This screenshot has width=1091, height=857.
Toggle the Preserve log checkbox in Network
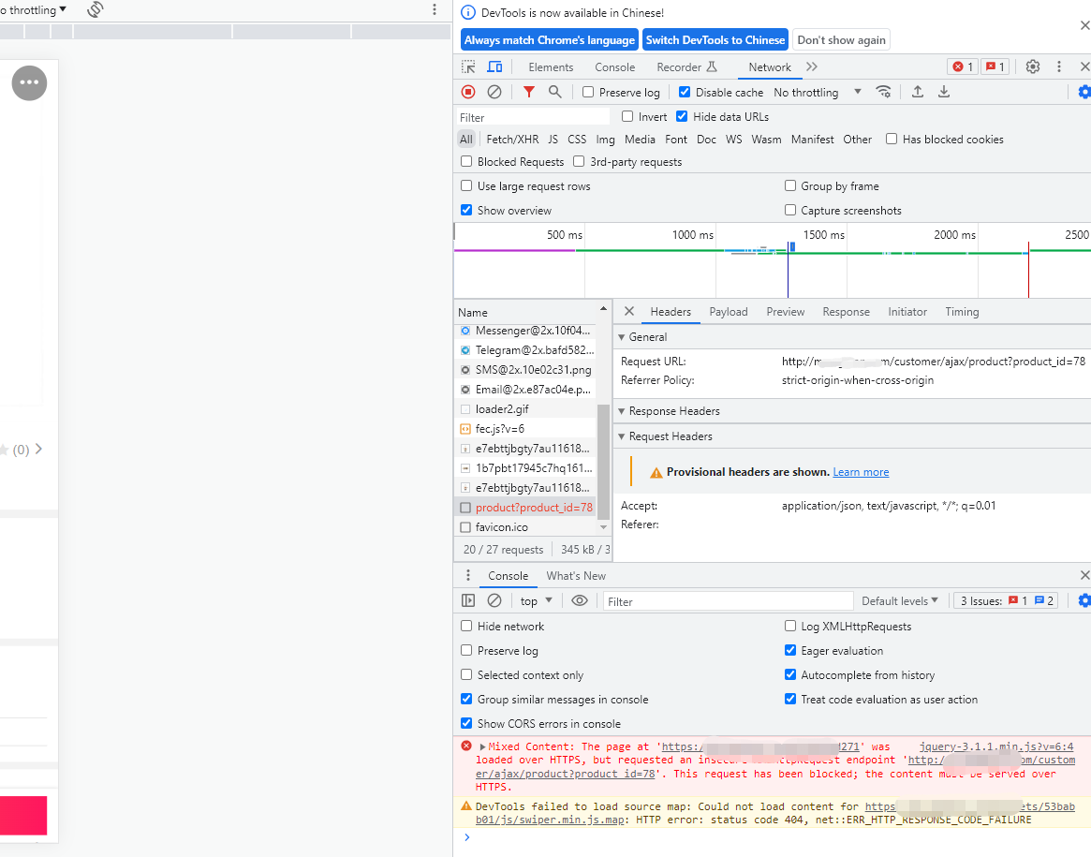[588, 92]
